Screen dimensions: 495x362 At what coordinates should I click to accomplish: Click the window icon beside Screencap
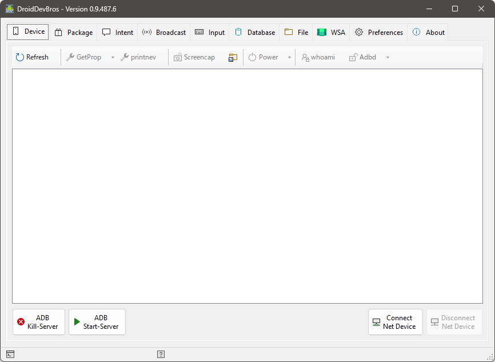pyautogui.click(x=233, y=58)
